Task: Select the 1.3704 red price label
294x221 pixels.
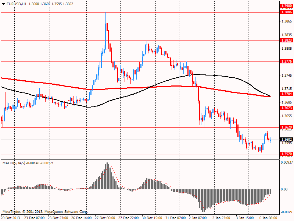Action: point(287,94)
